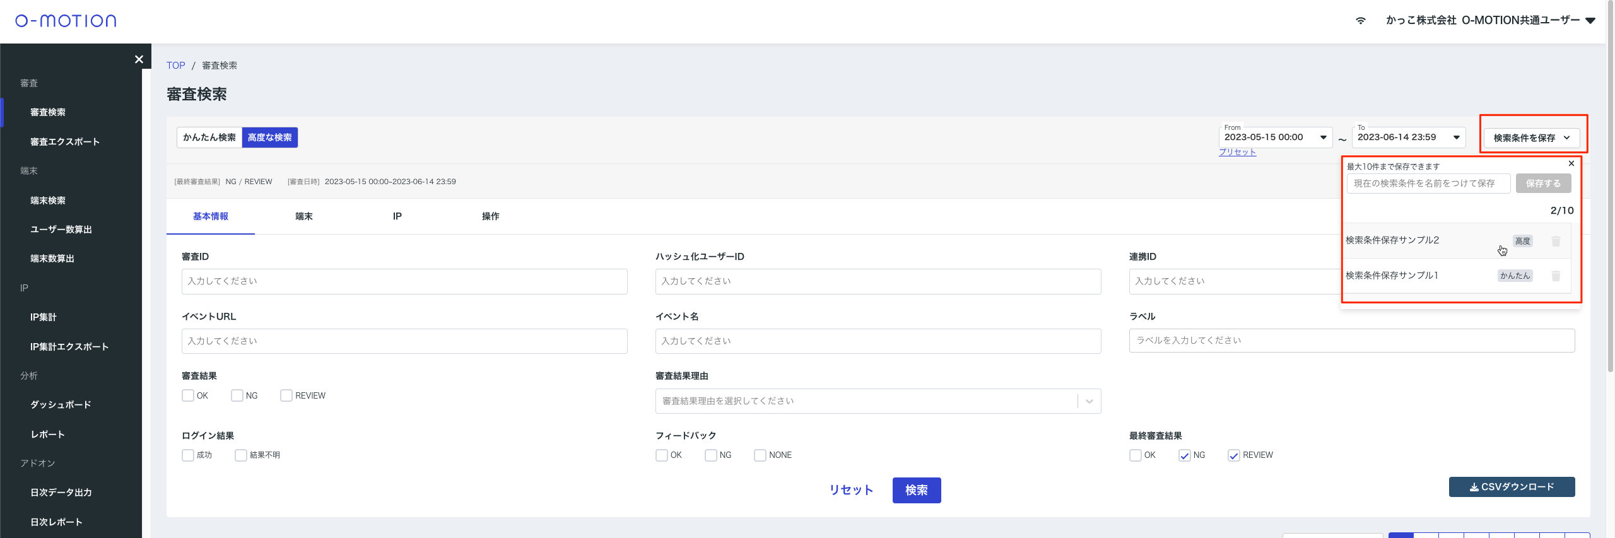Focus the 審査ID input field

pyautogui.click(x=404, y=281)
